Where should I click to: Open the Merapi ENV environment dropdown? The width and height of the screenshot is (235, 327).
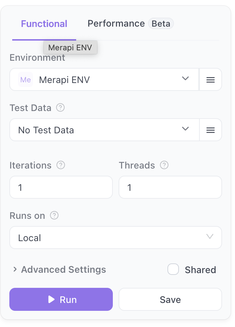point(104,80)
